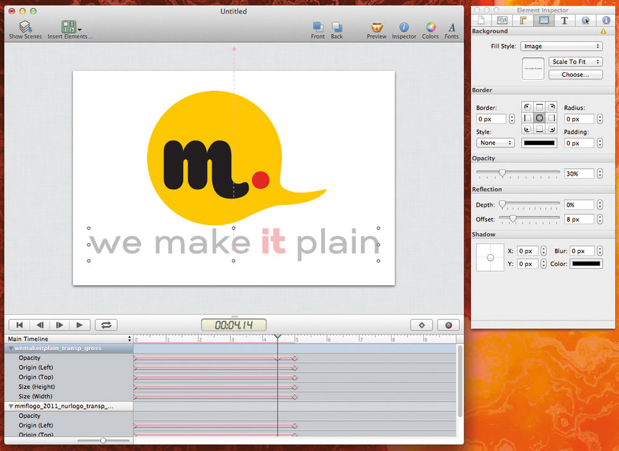Toggle the top-left corner border selector
The height and width of the screenshot is (451, 619).
tap(527, 107)
